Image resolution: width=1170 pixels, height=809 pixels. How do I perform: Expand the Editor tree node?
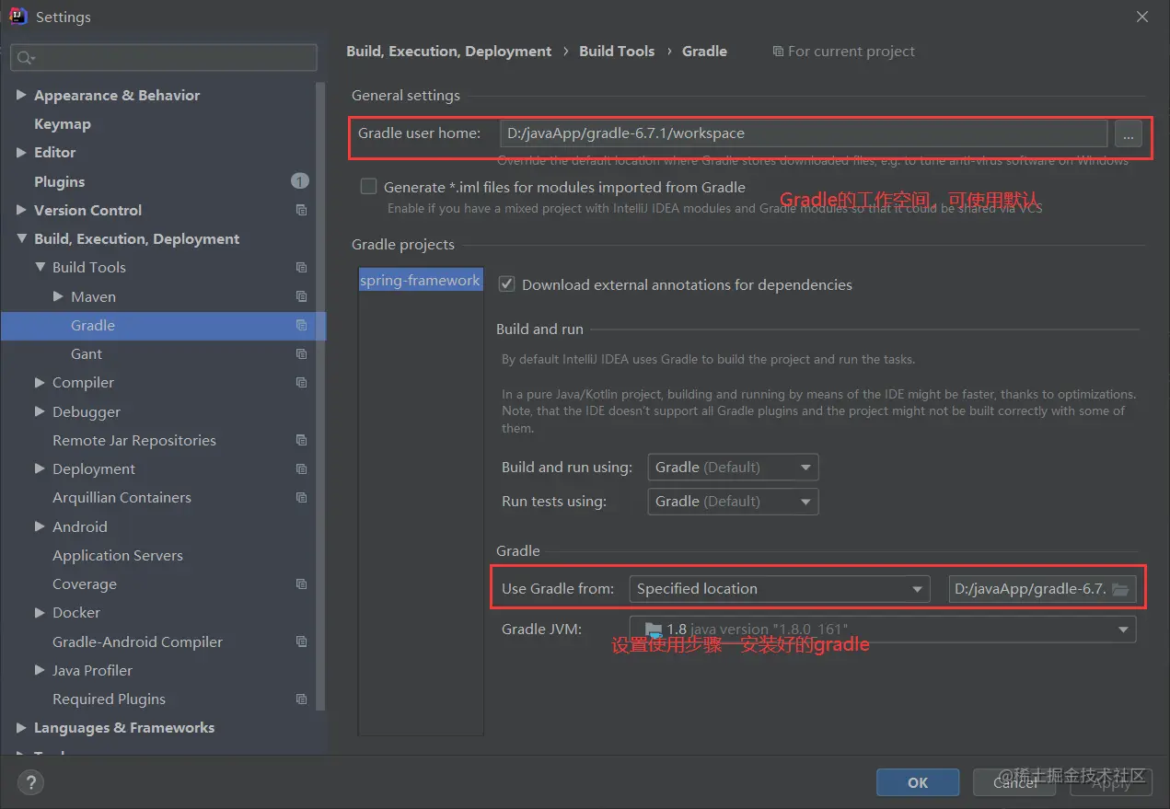point(21,152)
